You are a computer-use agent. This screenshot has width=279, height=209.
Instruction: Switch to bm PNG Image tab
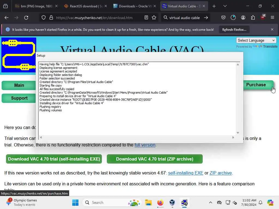click(37, 6)
